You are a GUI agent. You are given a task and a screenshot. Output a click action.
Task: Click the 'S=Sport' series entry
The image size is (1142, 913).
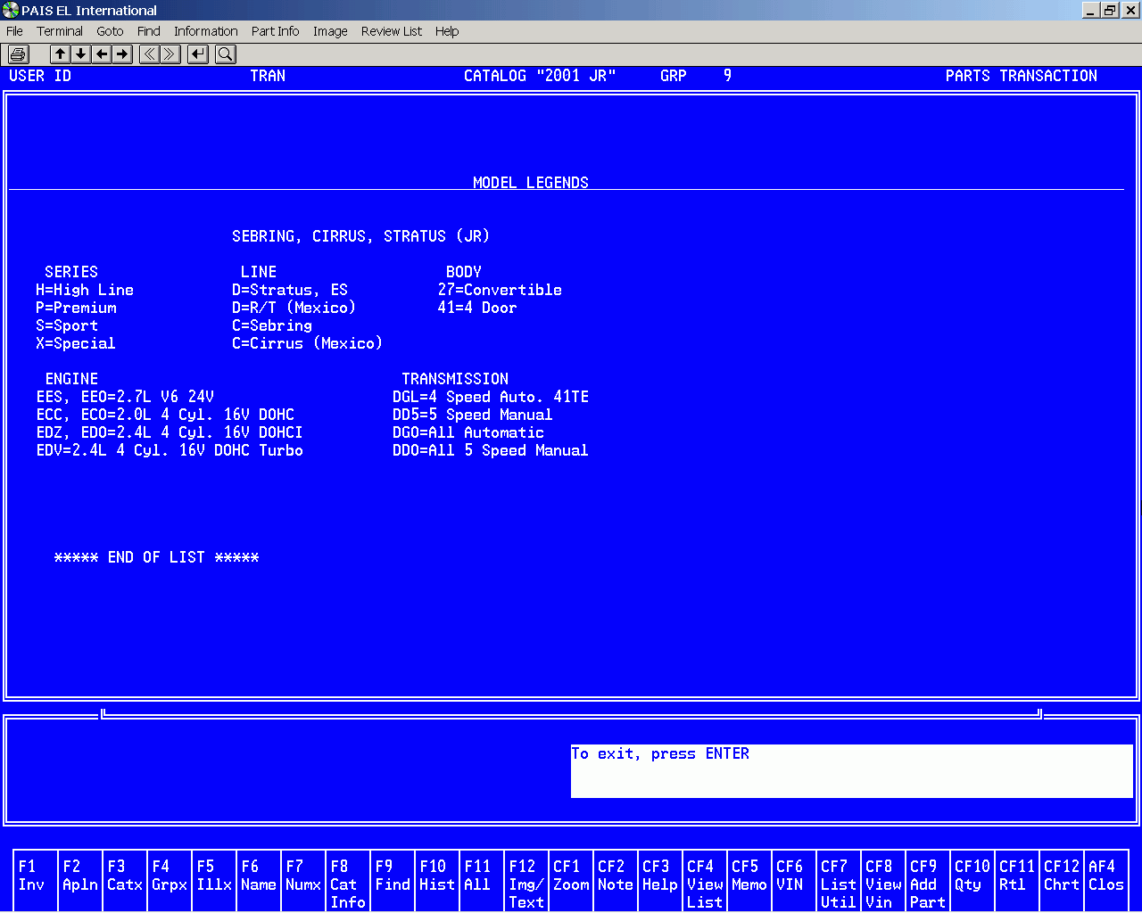(x=67, y=325)
